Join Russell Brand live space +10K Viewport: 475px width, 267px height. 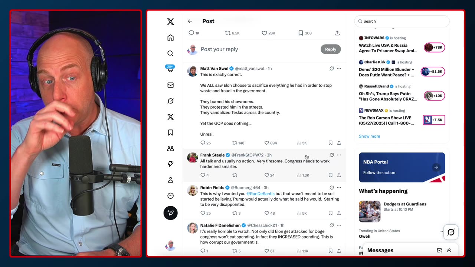[x=435, y=96]
